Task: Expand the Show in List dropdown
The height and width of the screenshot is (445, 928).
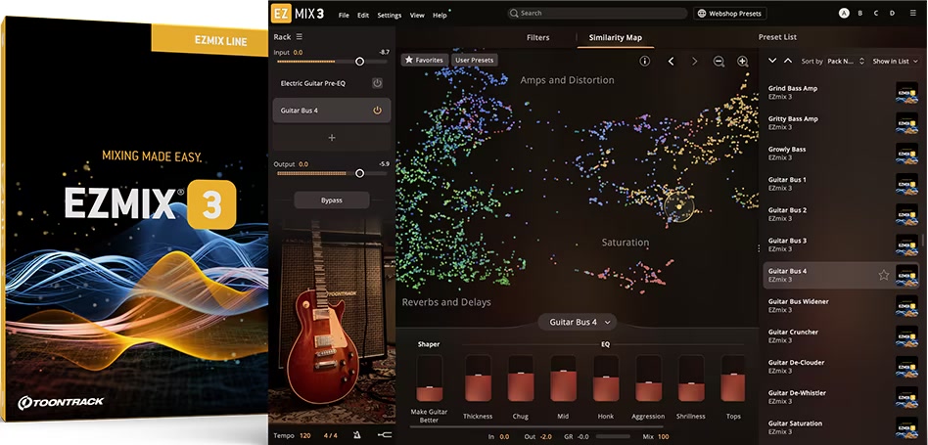Action: [895, 62]
